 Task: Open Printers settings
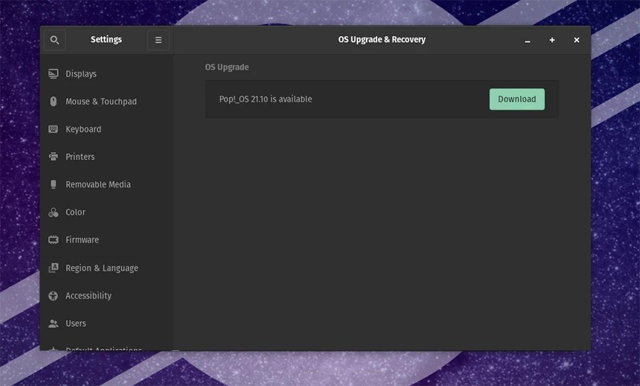pos(107,157)
